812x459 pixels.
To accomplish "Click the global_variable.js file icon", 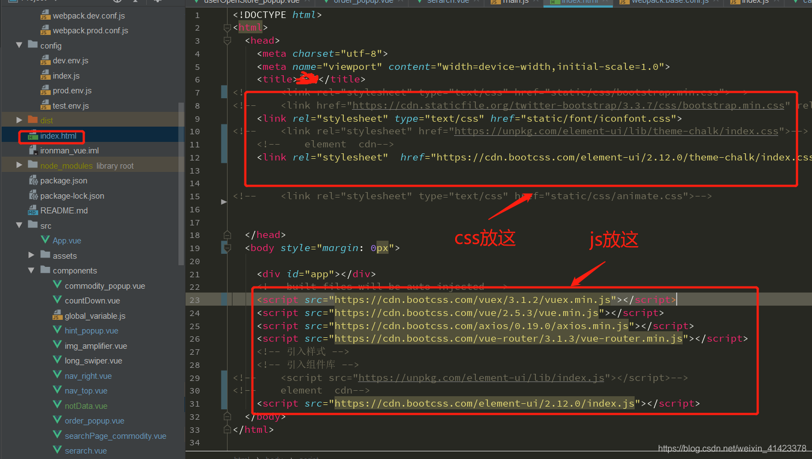I will pyautogui.click(x=57, y=315).
